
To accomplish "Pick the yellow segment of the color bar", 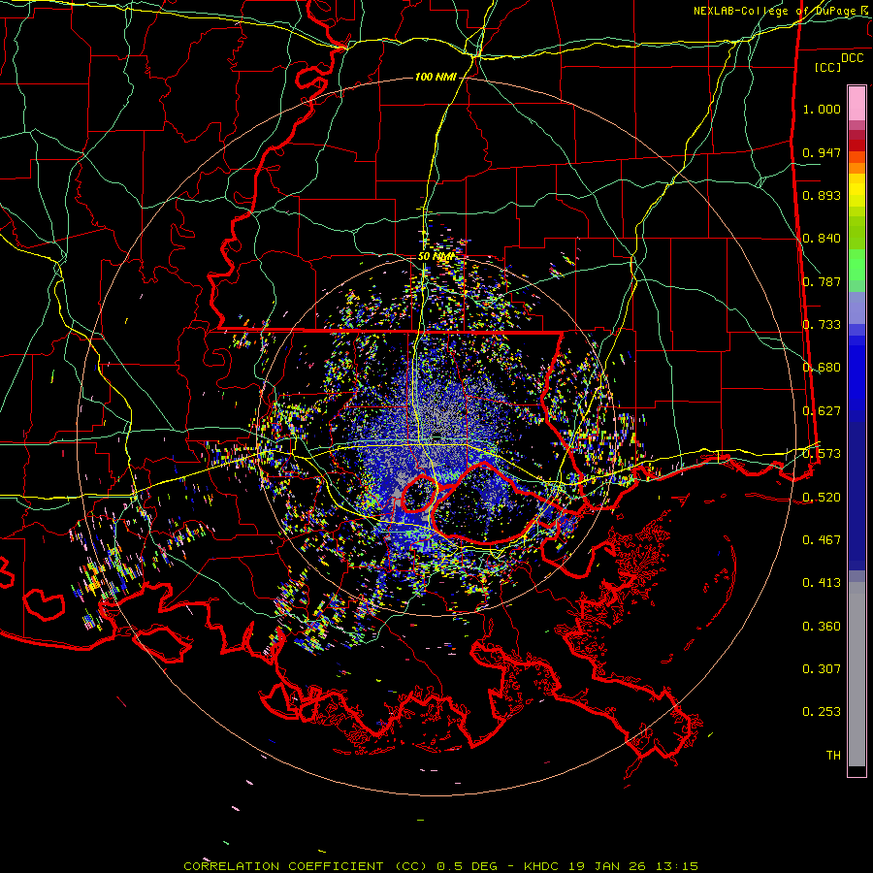I will click(x=857, y=190).
